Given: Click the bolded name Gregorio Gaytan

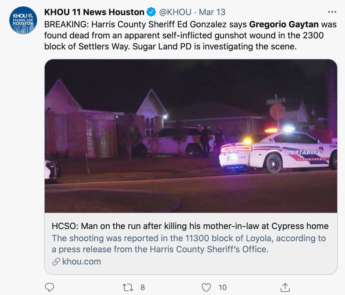Looking at the screenshot, I should 284,24.
